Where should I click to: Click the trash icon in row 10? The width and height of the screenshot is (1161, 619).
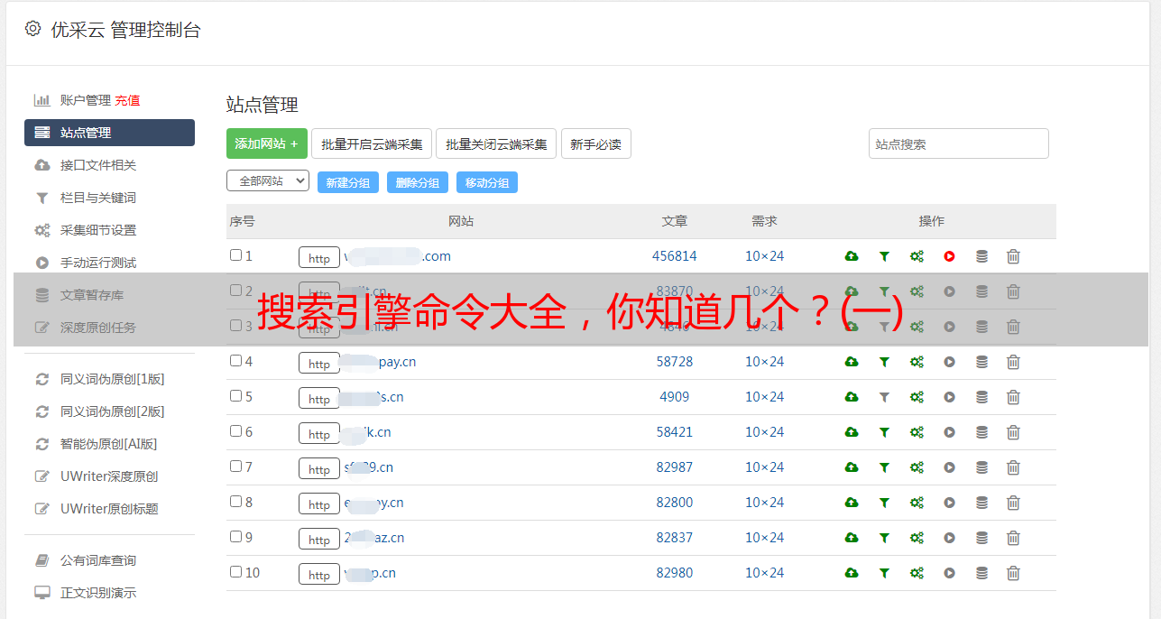point(1013,573)
